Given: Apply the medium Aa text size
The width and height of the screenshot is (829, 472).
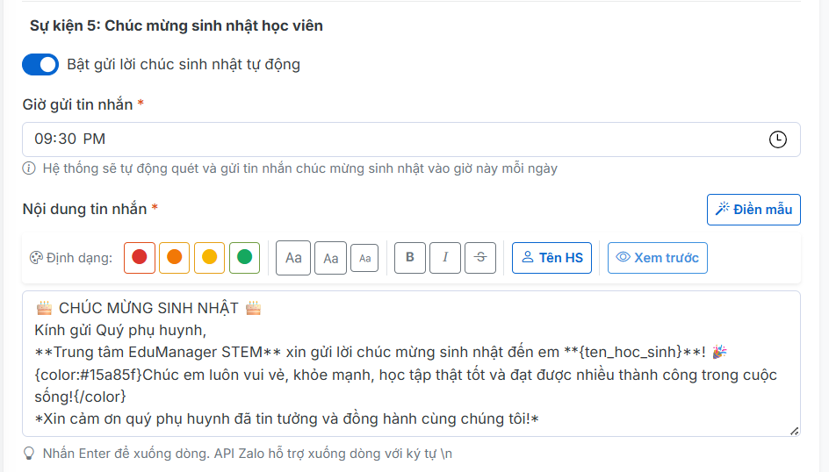Looking at the screenshot, I should 330,258.
